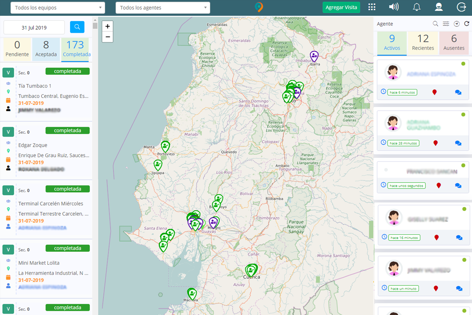Image resolution: width=472 pixels, height=315 pixels.
Task: Click address 'Enrique De Grau Ruiz, Sauces...'
Action: tap(53, 155)
